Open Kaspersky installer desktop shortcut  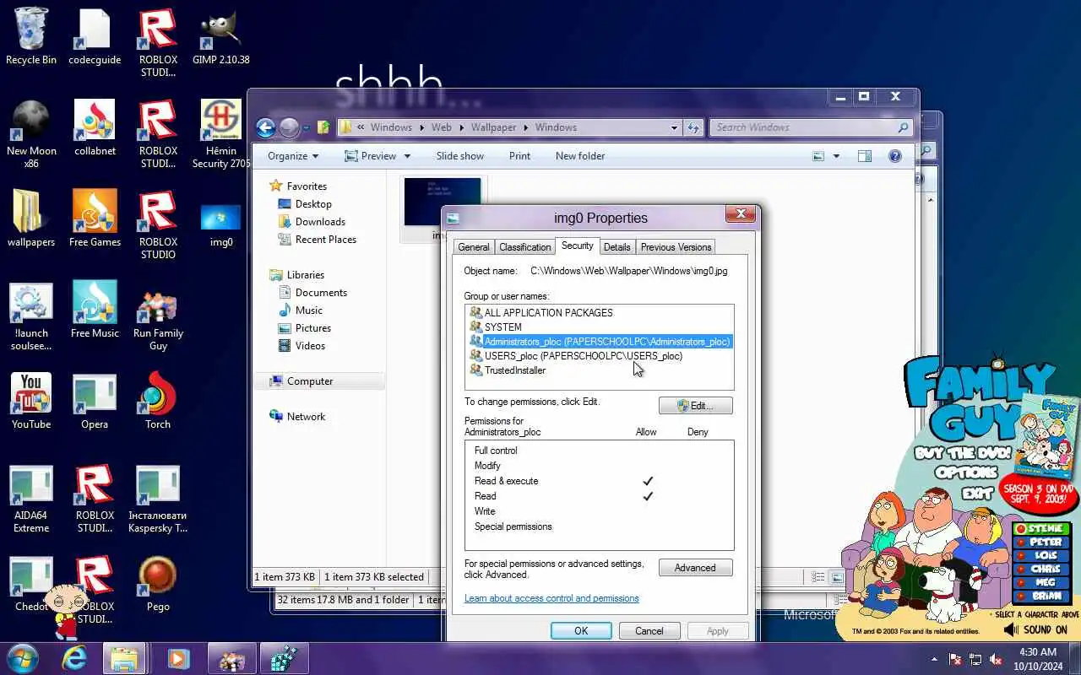pos(158,498)
